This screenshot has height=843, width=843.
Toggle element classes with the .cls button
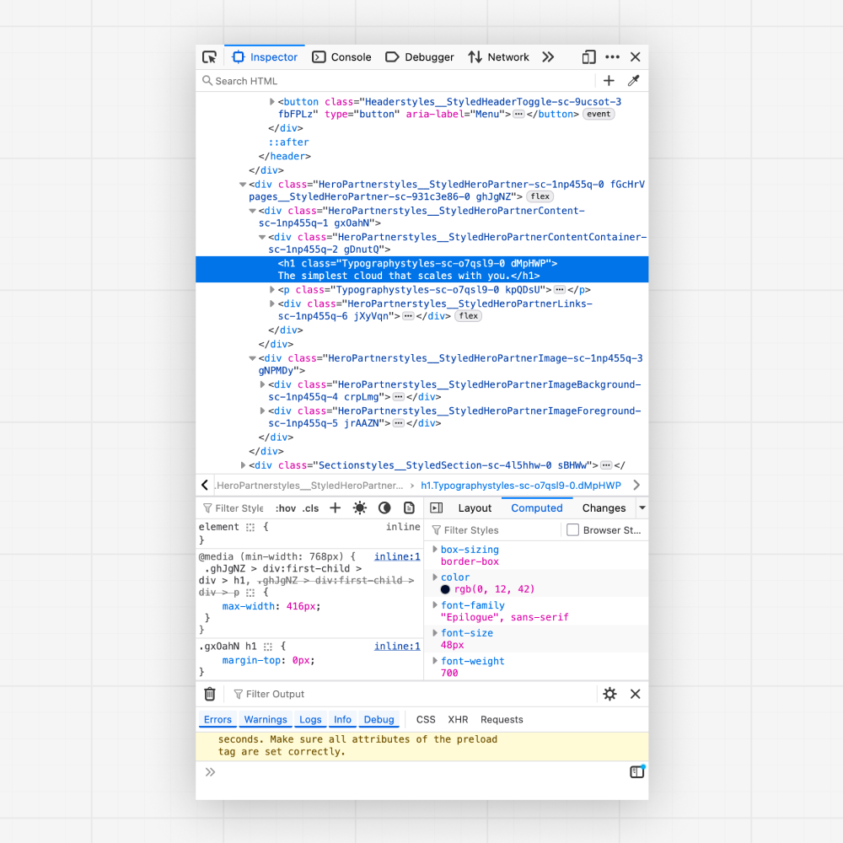pos(310,508)
